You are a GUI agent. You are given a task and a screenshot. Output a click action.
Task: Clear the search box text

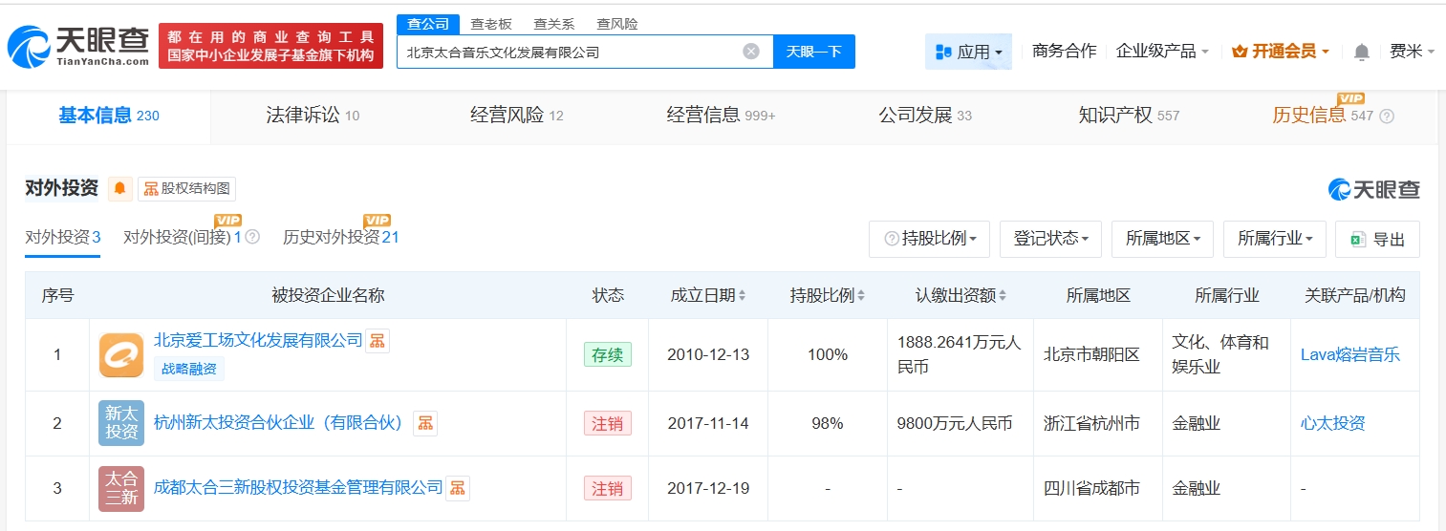(x=751, y=52)
